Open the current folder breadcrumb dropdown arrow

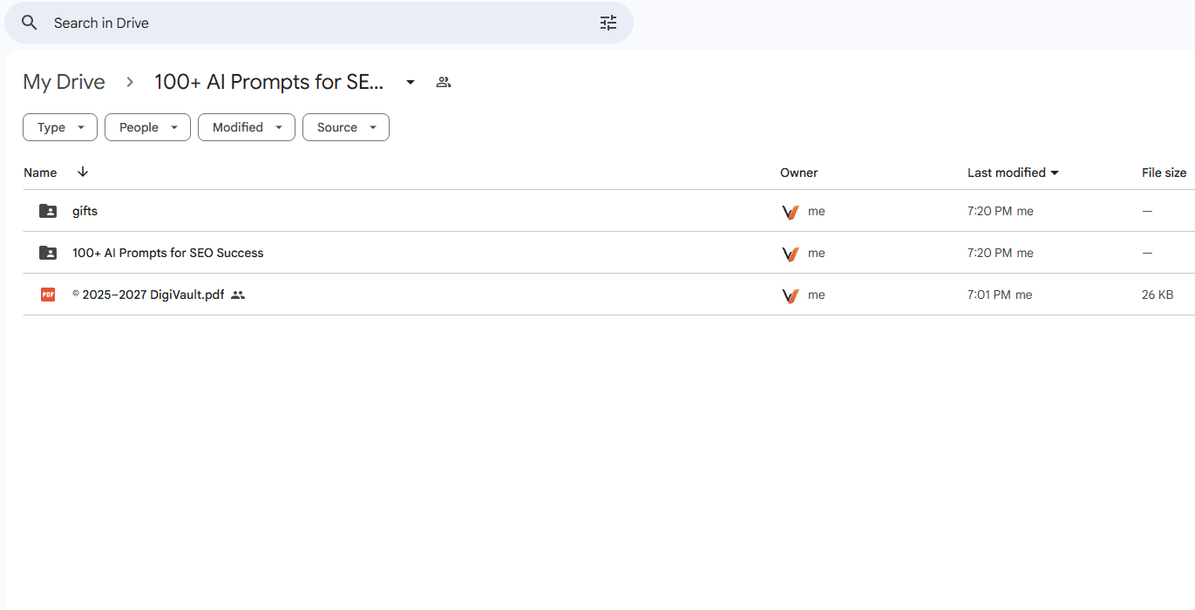(411, 82)
